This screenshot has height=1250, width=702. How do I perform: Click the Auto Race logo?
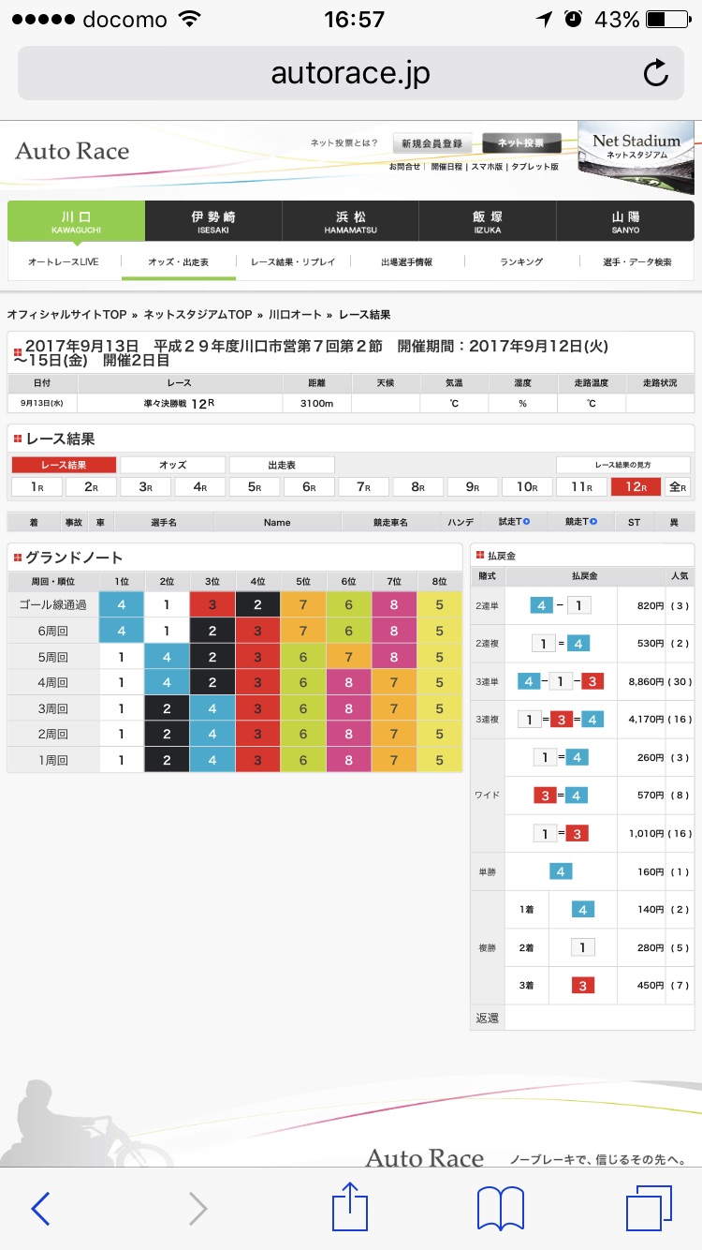click(73, 151)
